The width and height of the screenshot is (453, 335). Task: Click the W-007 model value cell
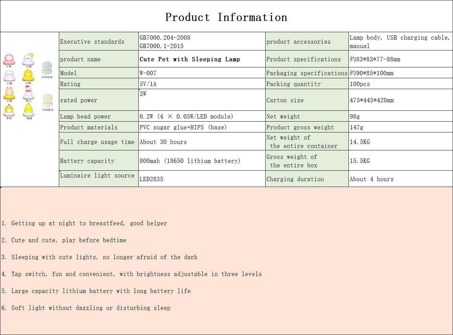pyautogui.click(x=202, y=73)
